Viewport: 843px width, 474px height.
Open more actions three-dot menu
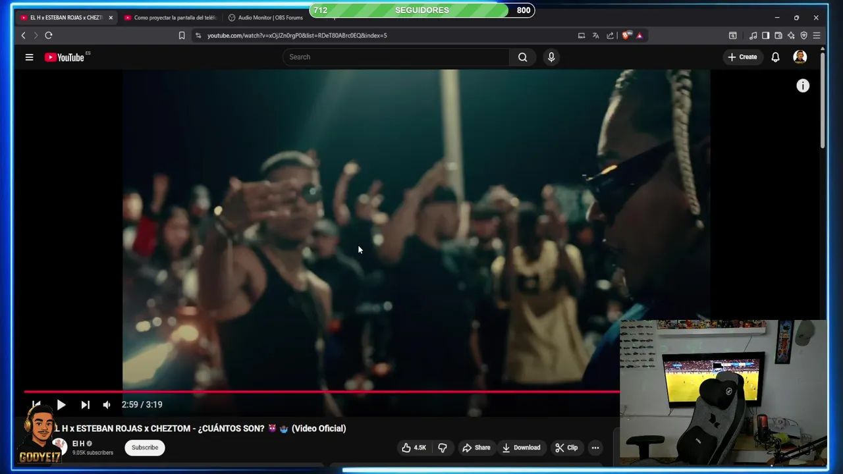pos(595,448)
